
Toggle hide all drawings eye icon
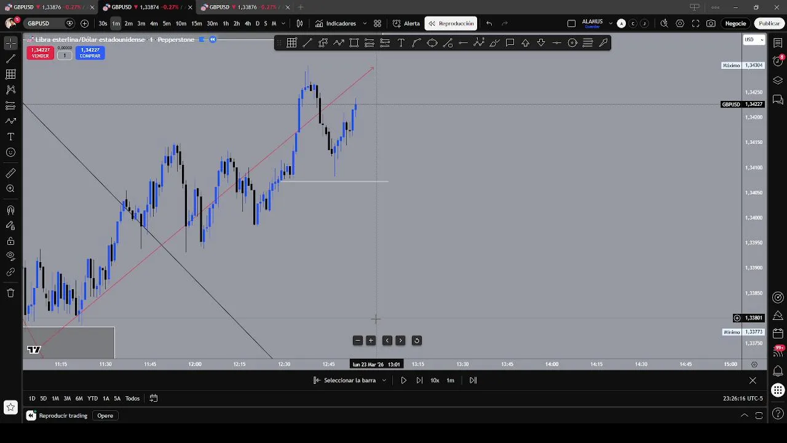click(10, 256)
